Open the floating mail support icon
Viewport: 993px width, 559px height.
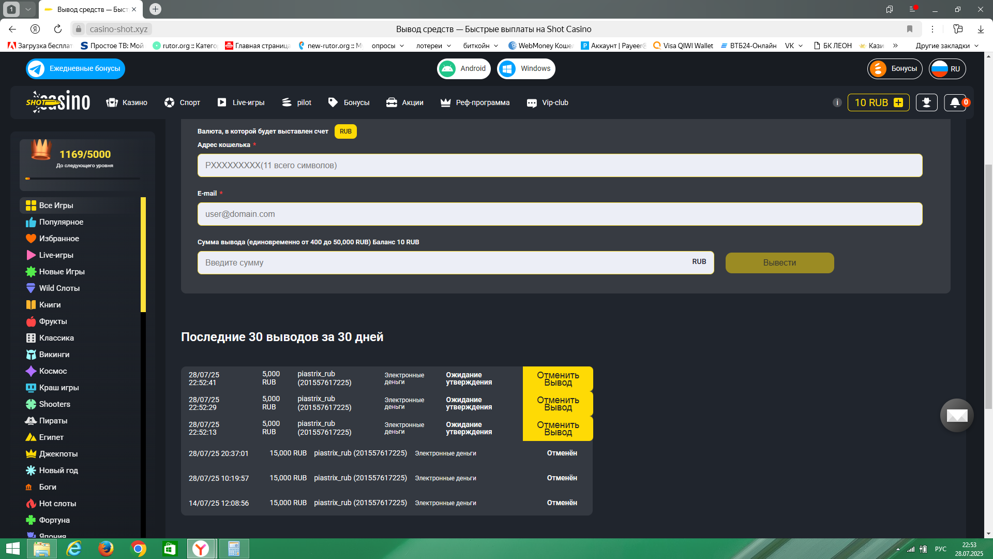[957, 415]
